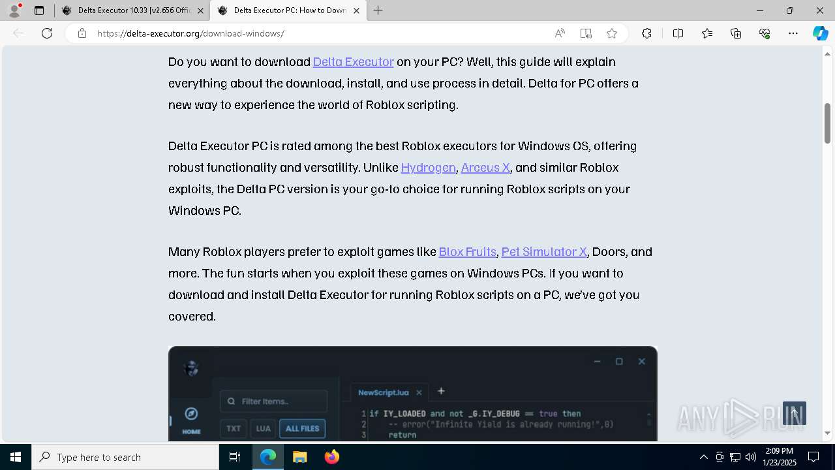Visit the Pet Simulator X link
Screen dimensions: 835x470
coord(544,251)
